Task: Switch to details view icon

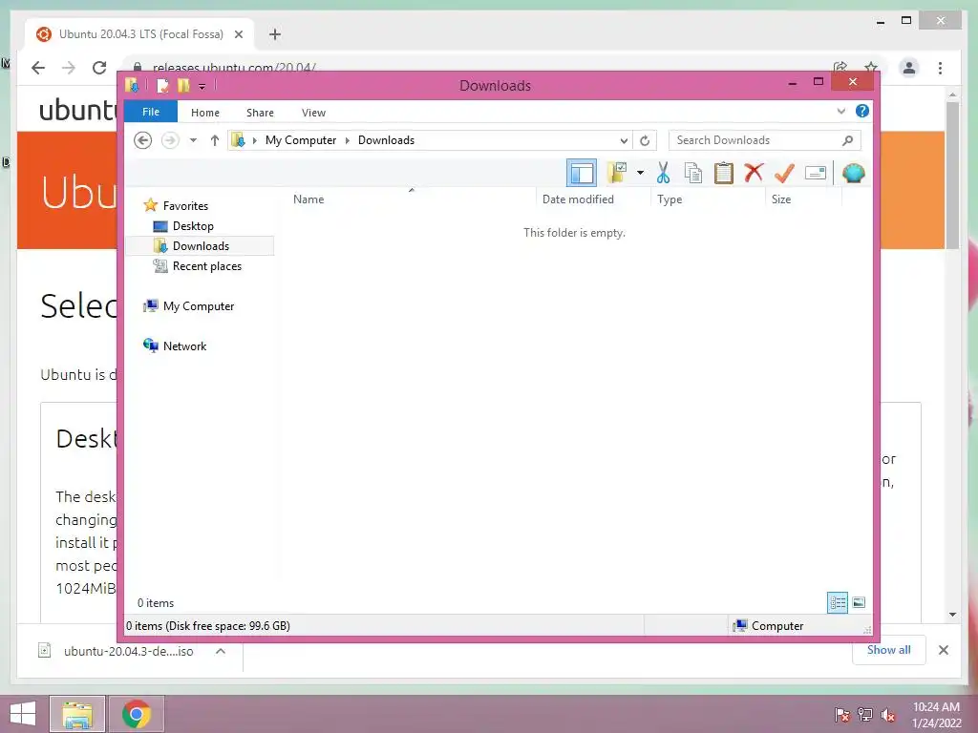Action: [838, 602]
